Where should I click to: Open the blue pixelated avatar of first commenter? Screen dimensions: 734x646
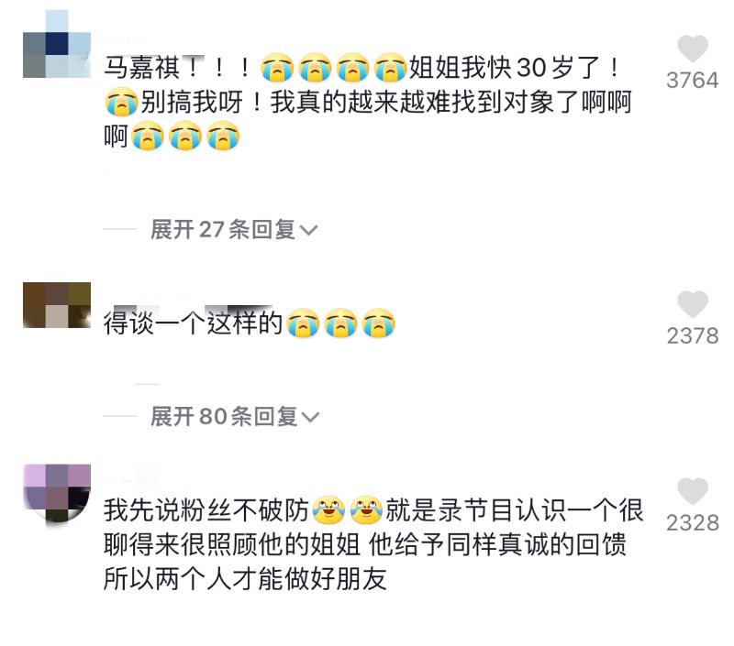pyautogui.click(x=57, y=44)
